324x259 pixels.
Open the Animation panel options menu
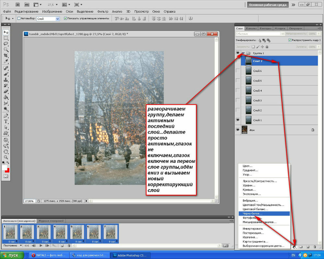231,221
